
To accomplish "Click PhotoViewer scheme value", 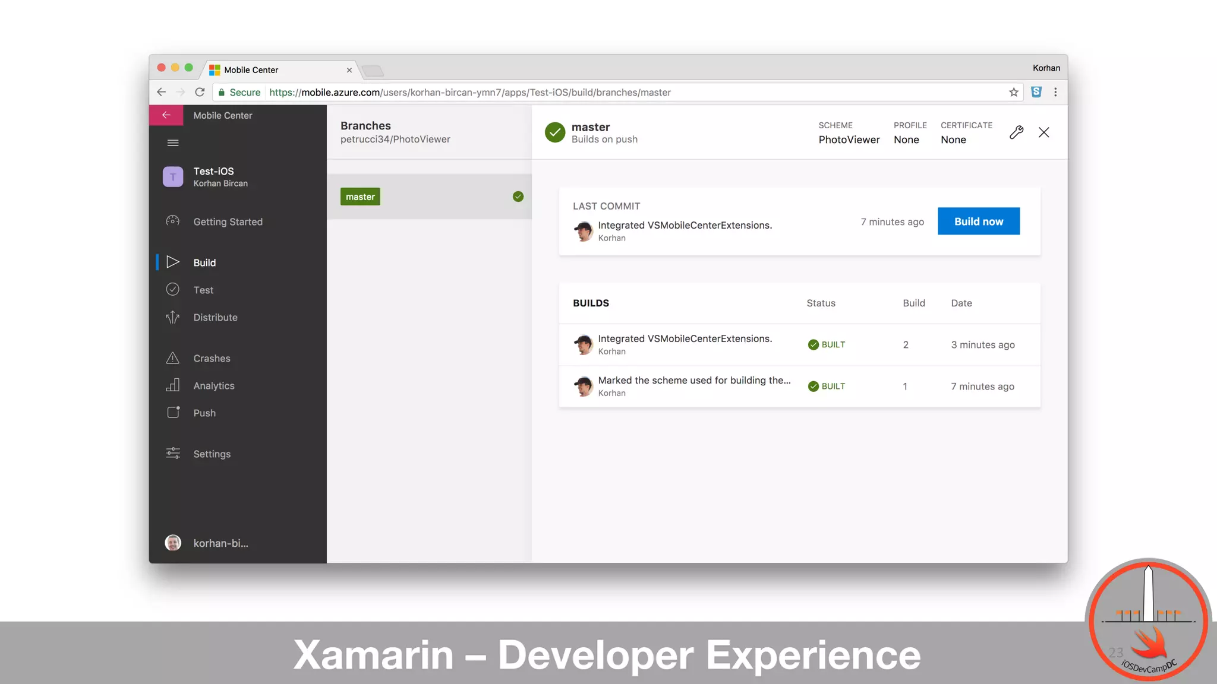I will [x=849, y=140].
